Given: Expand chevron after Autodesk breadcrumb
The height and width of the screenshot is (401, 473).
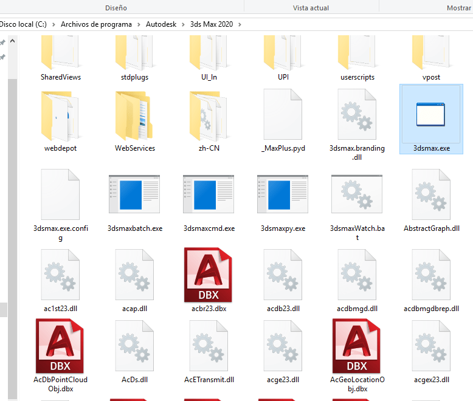Looking at the screenshot, I should pos(183,24).
